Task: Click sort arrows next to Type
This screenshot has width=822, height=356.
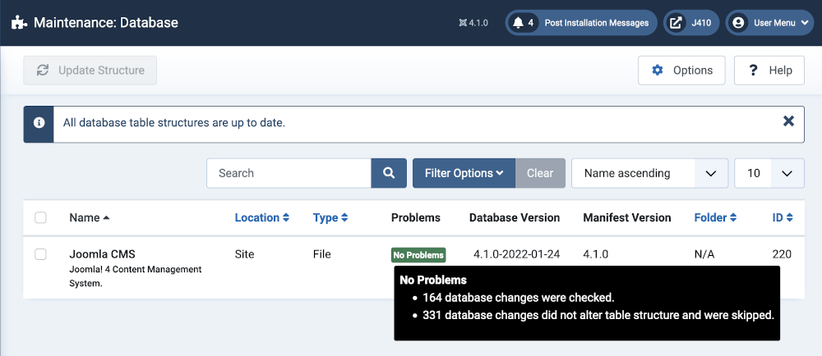Action: [x=344, y=217]
